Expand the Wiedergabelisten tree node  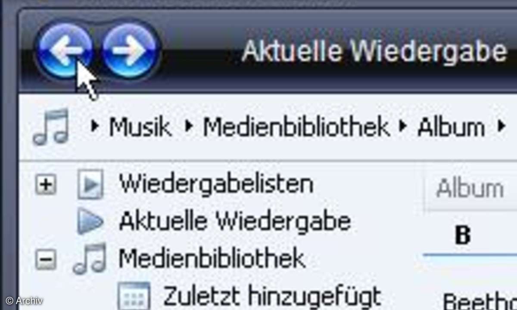[46, 185]
